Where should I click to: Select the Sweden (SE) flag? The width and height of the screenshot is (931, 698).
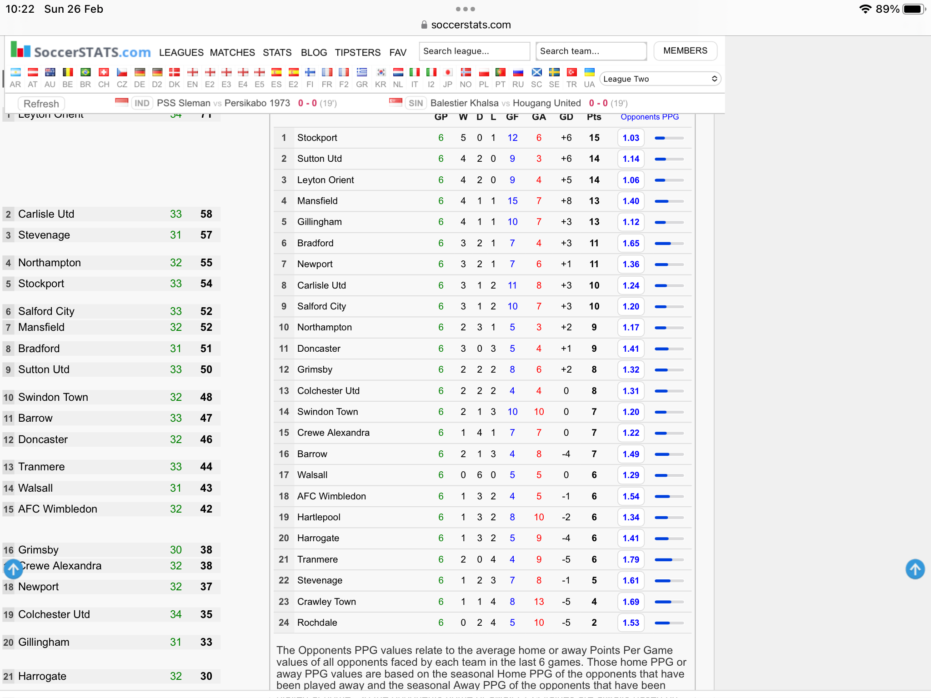coord(554,73)
